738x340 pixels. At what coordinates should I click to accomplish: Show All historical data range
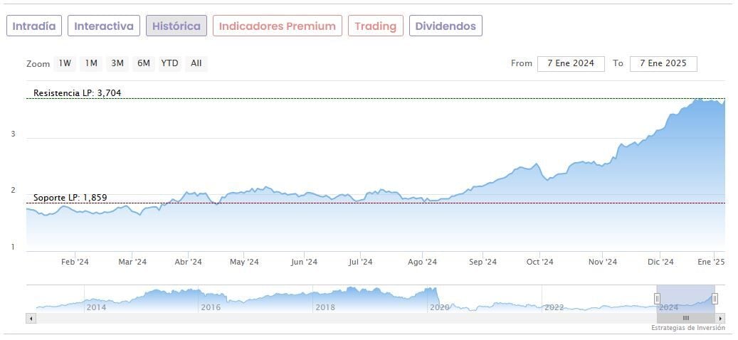coord(196,63)
